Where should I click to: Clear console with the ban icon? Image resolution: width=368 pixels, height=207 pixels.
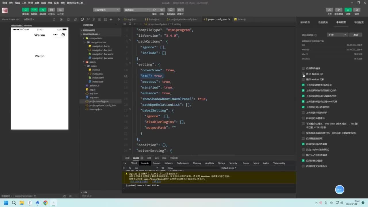click(130, 168)
